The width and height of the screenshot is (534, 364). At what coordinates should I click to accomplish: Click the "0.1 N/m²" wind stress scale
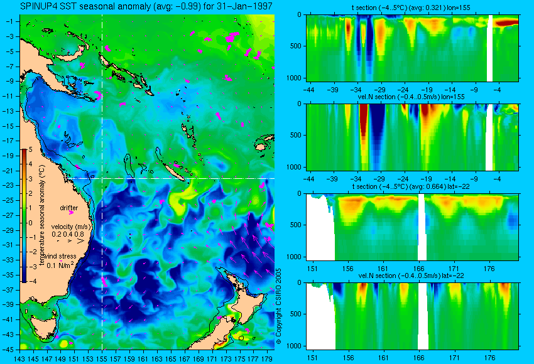click(x=60, y=265)
